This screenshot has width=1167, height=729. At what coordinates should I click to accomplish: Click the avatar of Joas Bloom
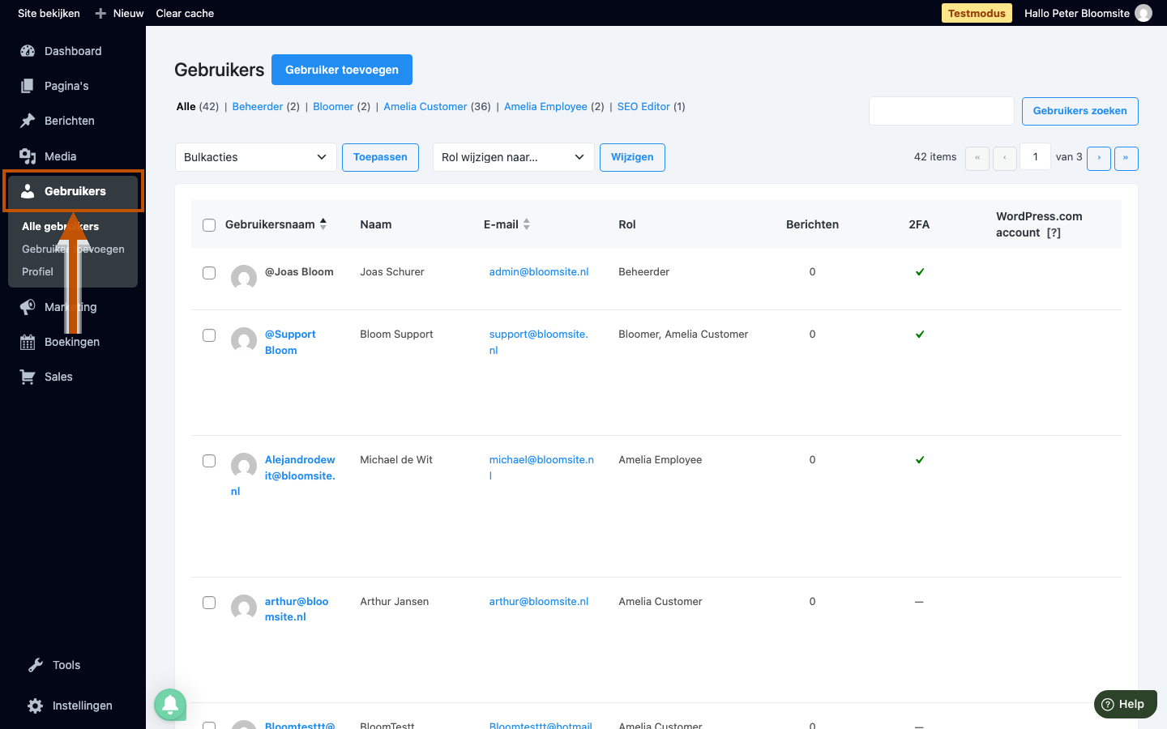[x=244, y=277]
